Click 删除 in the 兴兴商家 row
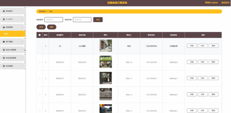231x113 pixels. pos(213,46)
